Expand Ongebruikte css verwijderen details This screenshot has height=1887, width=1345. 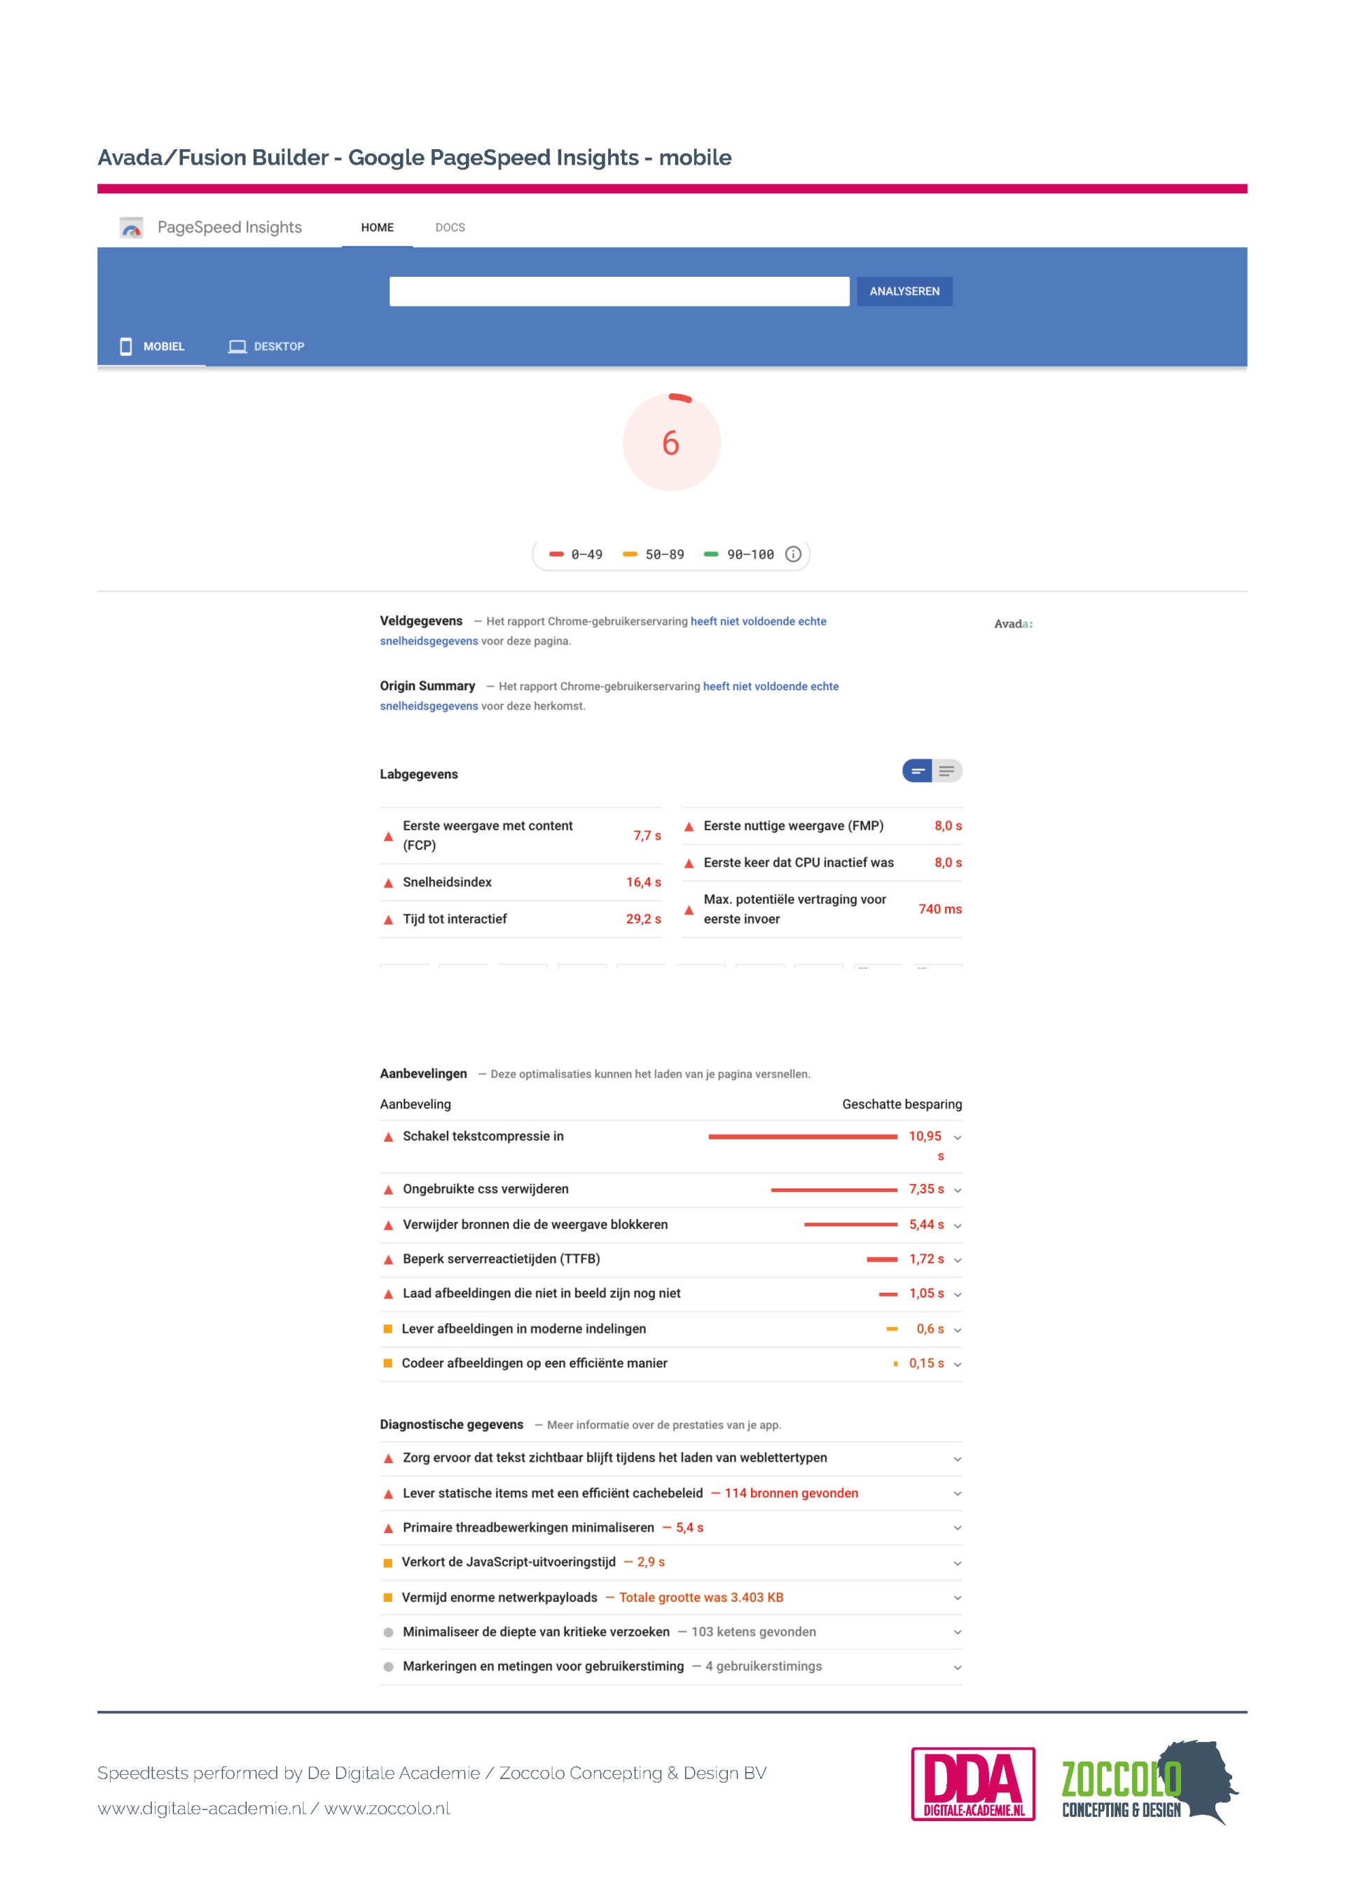[958, 1190]
